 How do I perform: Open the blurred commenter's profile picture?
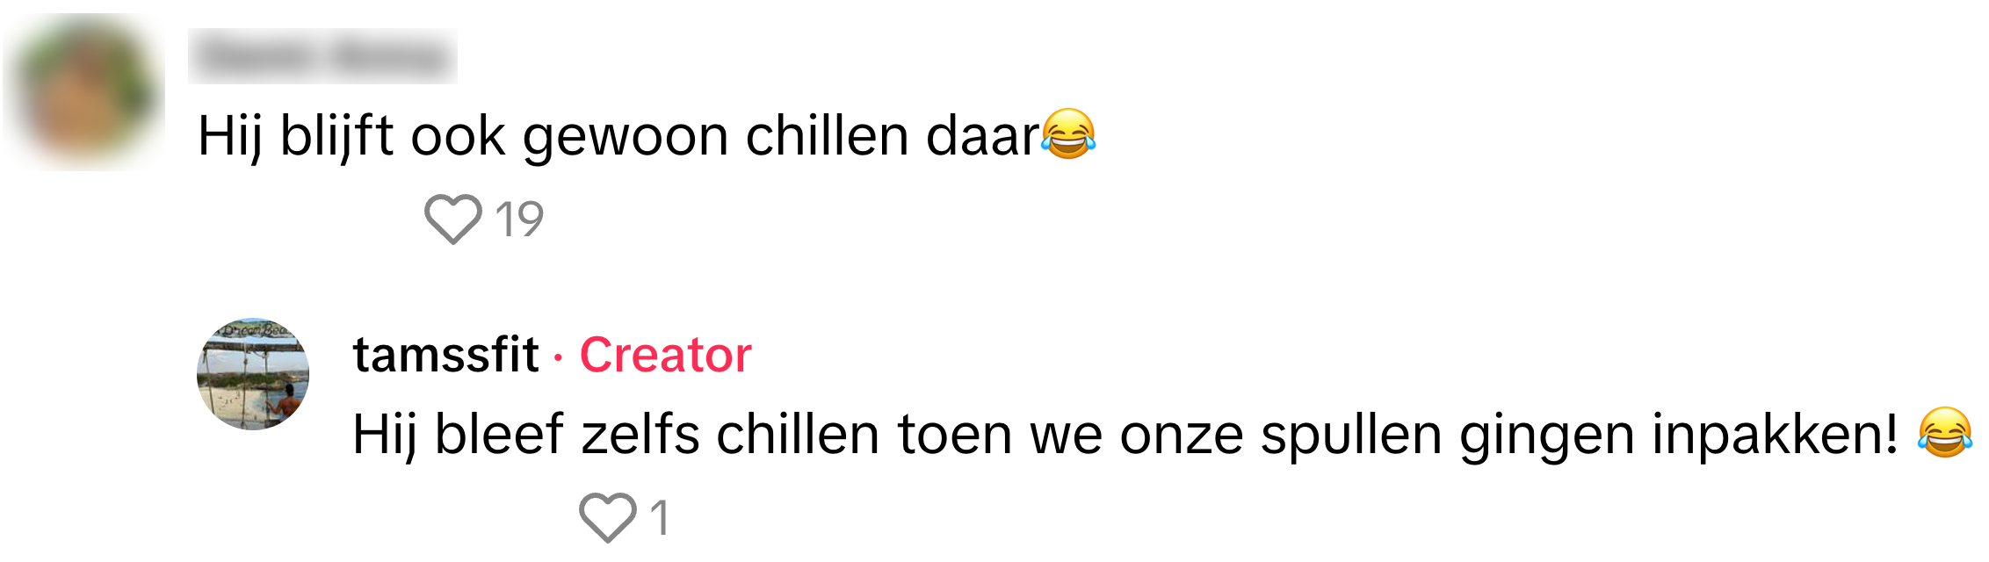(x=83, y=92)
